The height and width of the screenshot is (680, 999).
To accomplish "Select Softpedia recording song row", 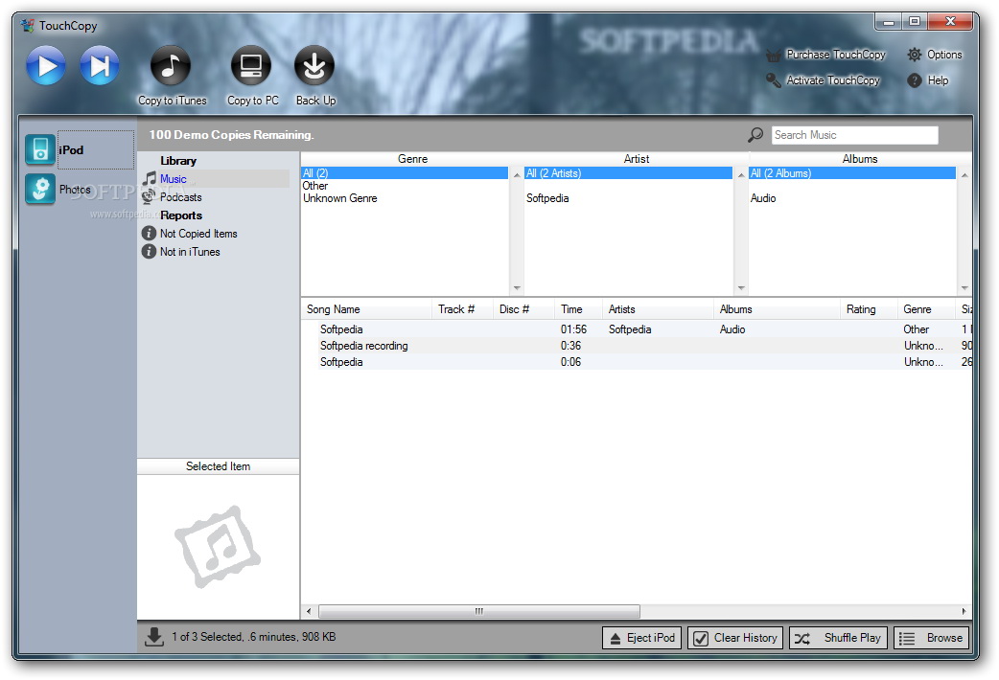I will click(645, 346).
